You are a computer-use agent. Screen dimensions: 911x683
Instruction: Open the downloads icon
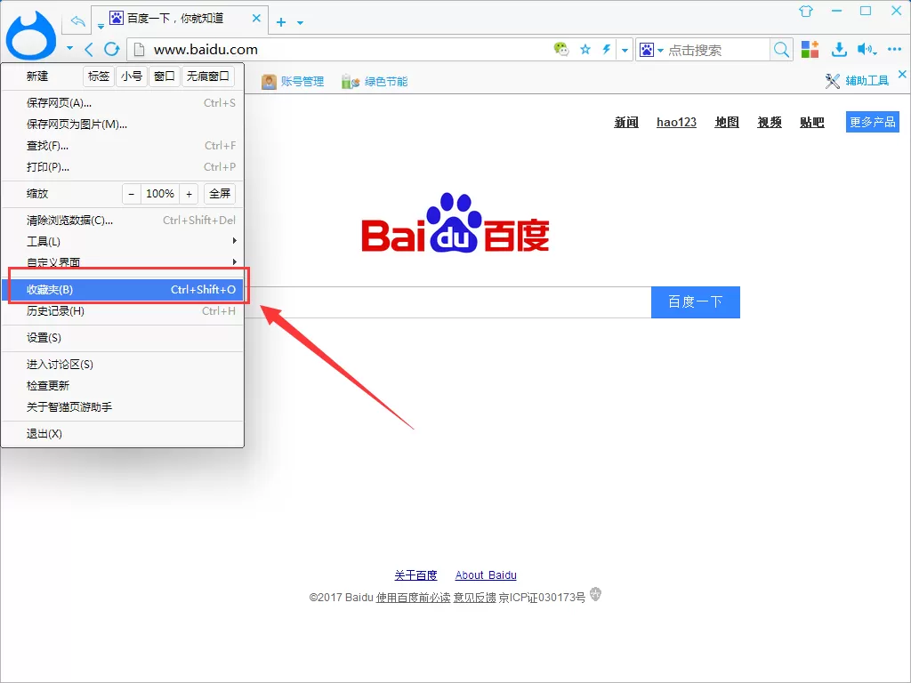coord(839,50)
